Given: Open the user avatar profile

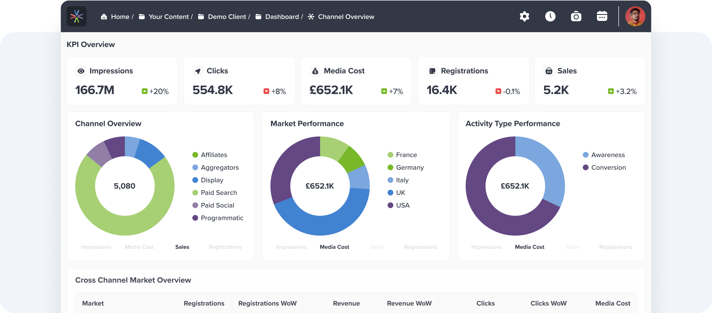Looking at the screenshot, I should point(635,16).
